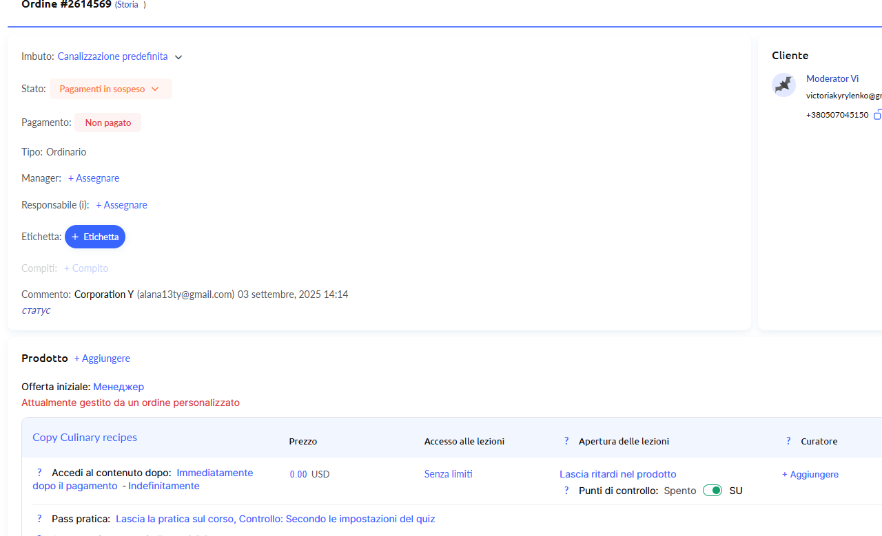Expand the Imbuto funnel dropdown chevron

[178, 57]
